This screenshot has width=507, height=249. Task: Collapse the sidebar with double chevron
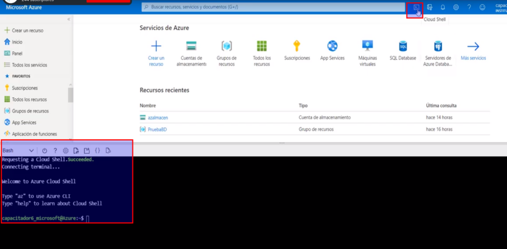tap(68, 19)
